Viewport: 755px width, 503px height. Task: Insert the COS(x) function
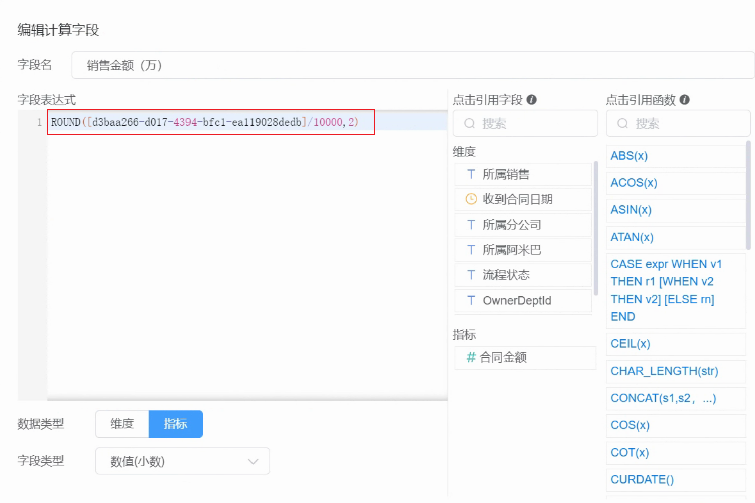[x=676, y=425]
